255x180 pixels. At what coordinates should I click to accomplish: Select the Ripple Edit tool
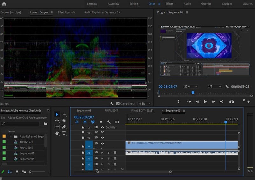(57, 120)
